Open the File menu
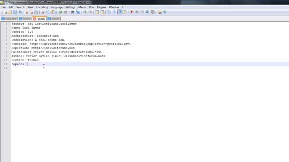 4,7
